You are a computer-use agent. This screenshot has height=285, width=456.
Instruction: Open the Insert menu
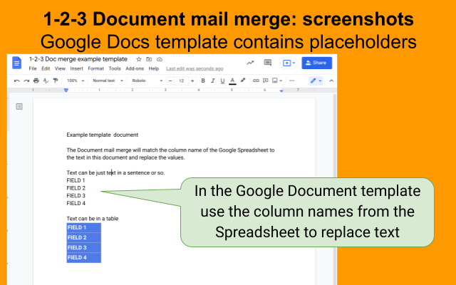tap(76, 68)
